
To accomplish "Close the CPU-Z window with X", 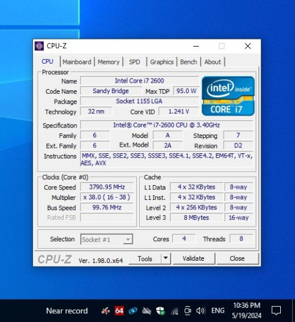I will coord(248,46).
